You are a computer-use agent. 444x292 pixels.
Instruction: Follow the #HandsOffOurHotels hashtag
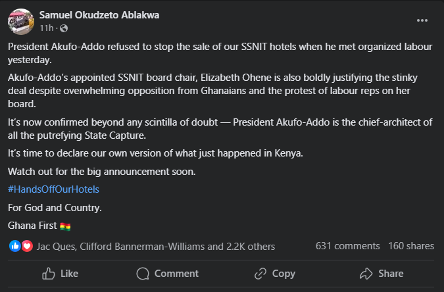pyautogui.click(x=53, y=189)
